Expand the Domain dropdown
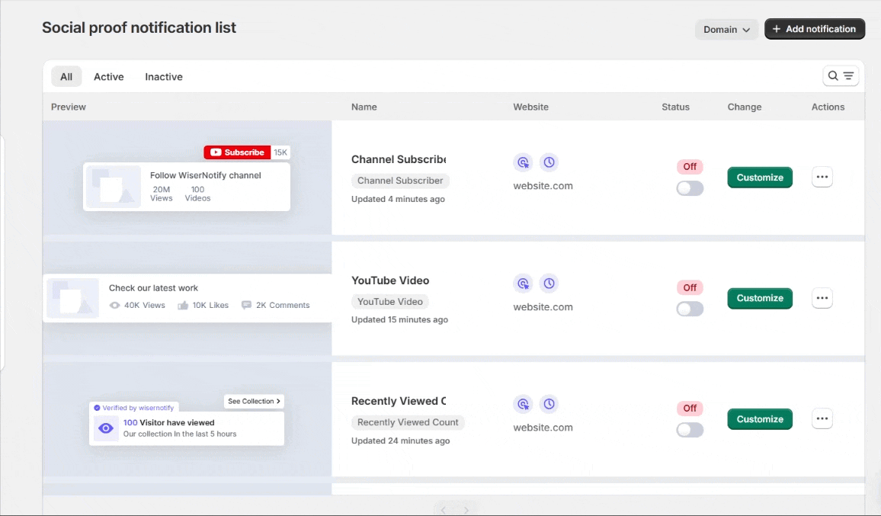This screenshot has height=516, width=881. pos(726,30)
